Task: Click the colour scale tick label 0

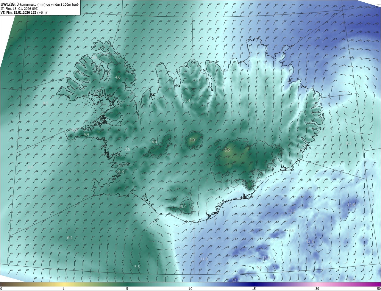Action: coord(1,289)
